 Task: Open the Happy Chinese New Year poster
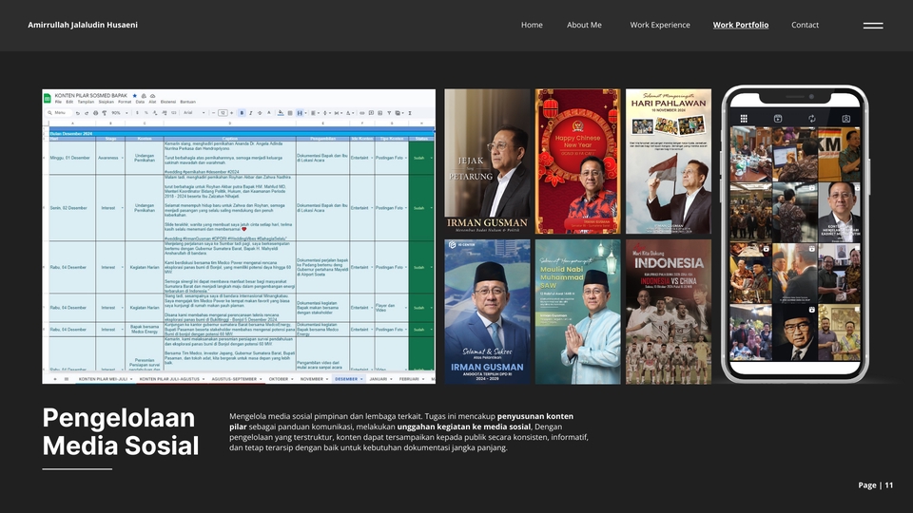tap(577, 161)
